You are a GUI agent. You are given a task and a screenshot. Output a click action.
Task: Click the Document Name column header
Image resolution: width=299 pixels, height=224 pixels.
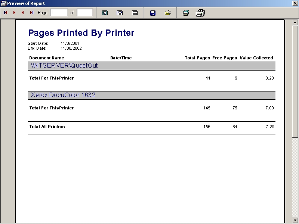[47, 58]
